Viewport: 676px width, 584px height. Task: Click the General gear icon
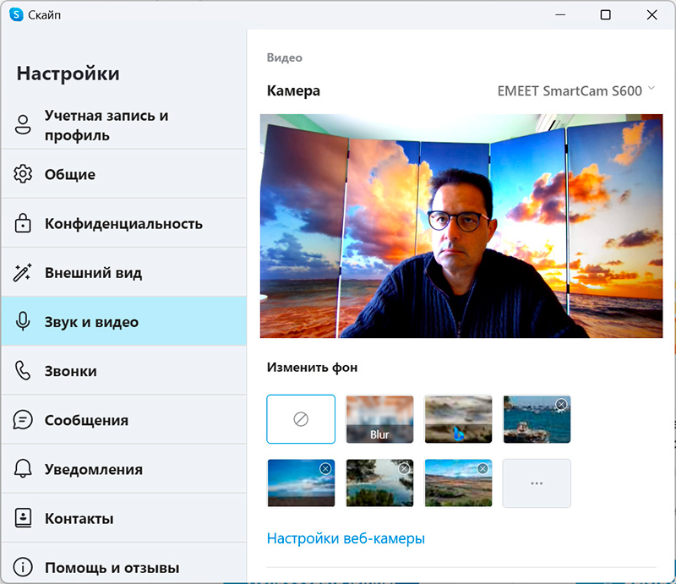23,175
